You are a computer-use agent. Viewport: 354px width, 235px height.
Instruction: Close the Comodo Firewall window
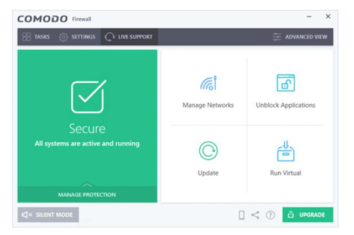coord(327,17)
